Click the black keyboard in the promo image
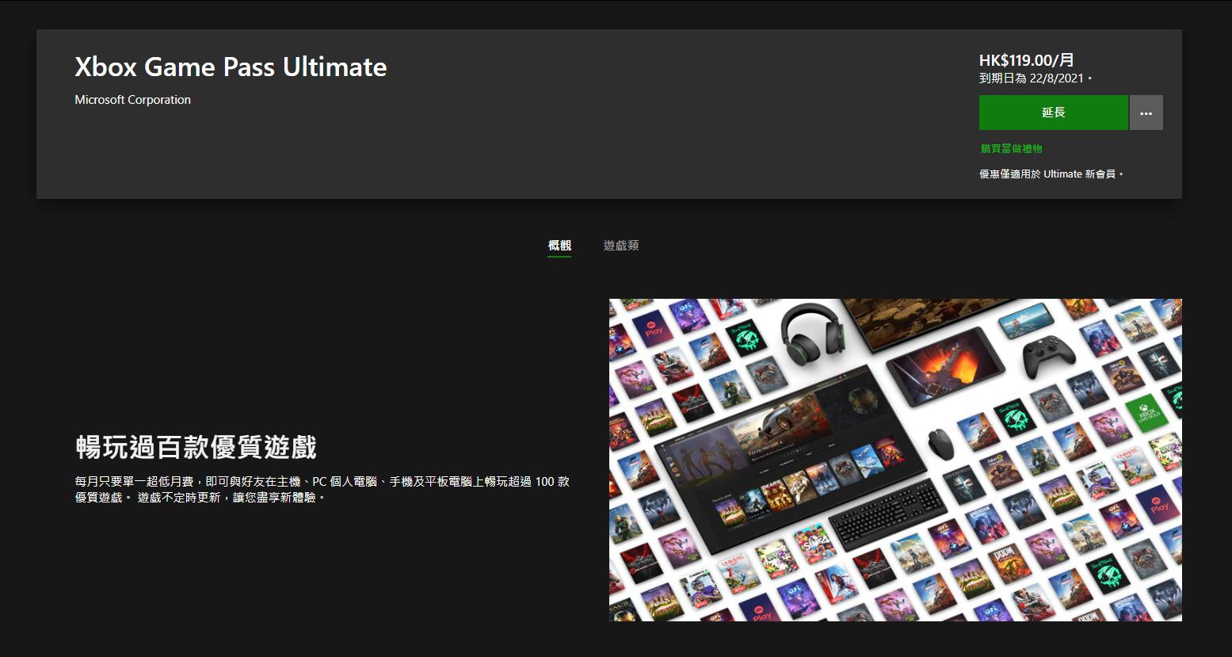Screen dimensions: 1232x657 pos(887,514)
